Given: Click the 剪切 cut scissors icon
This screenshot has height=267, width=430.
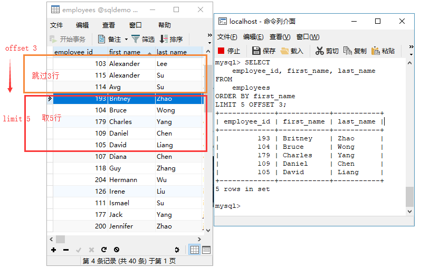Looking at the screenshot, I should click(x=320, y=51).
